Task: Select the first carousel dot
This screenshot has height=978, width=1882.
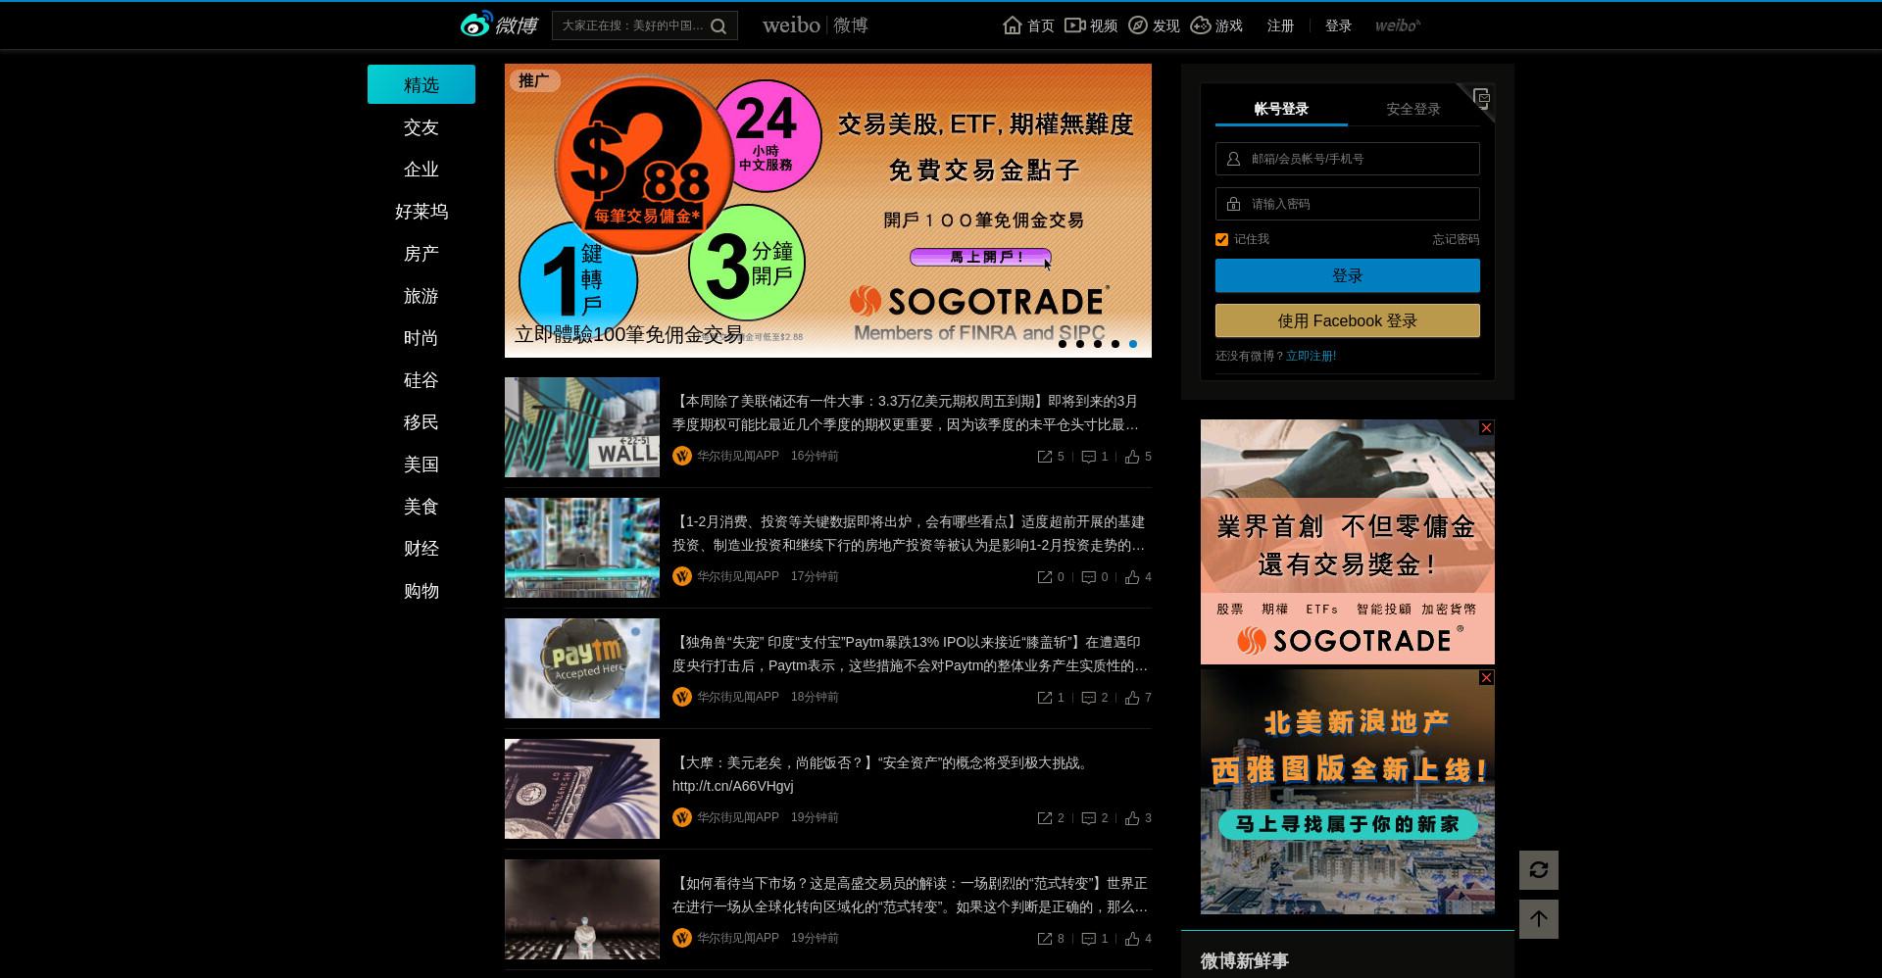Action: click(x=1063, y=344)
